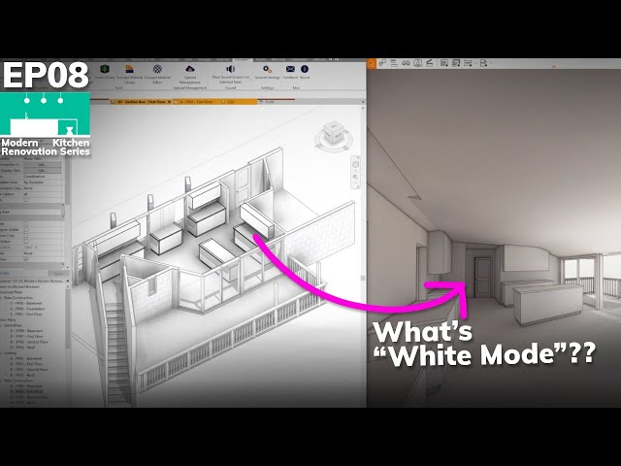Open D - FP02 - Second Floor demolition plan
Viewport: 621px width, 466px height.
click(29, 342)
